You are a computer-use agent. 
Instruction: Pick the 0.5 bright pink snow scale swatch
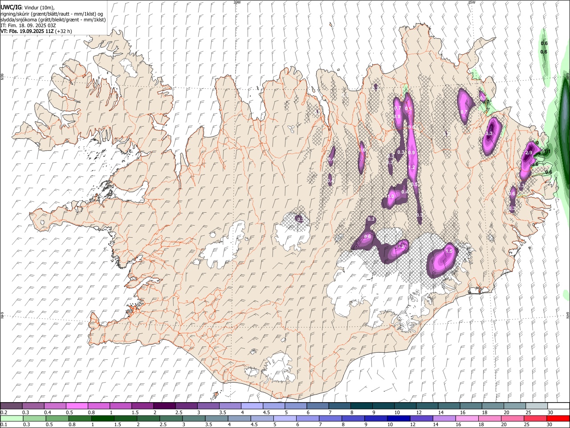point(77,406)
